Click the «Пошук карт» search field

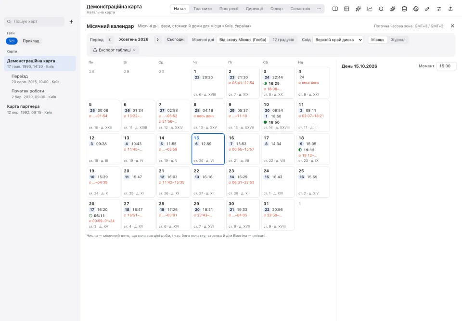34,22
